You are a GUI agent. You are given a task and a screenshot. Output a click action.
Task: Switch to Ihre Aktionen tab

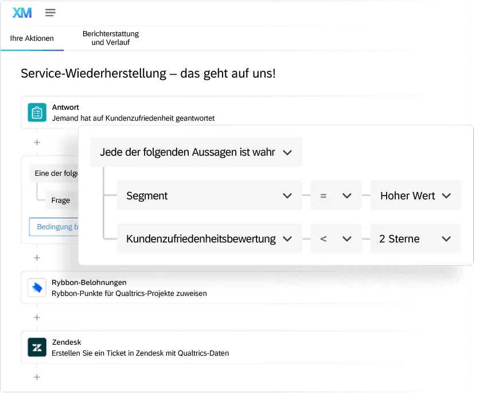pyautogui.click(x=32, y=38)
